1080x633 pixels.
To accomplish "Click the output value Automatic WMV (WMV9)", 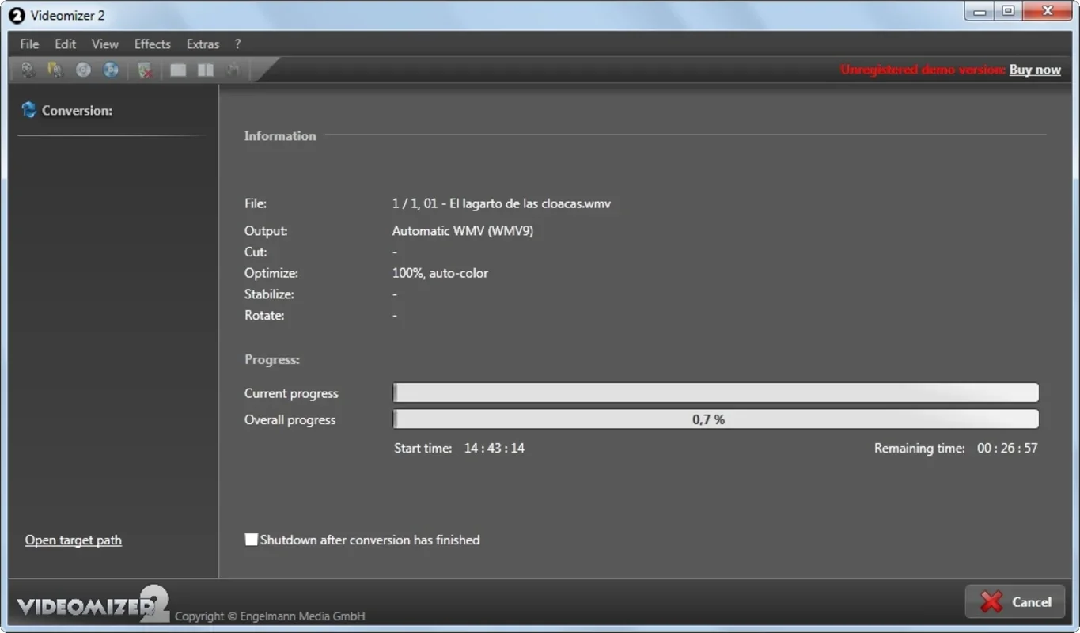I will coord(463,231).
